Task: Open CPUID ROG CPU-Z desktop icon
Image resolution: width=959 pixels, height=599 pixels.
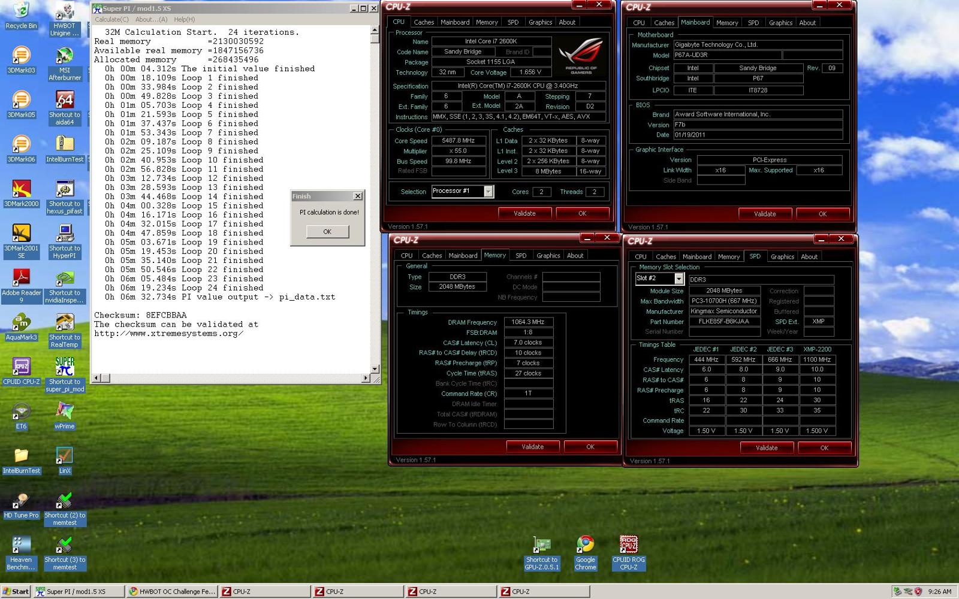Action: point(629,553)
